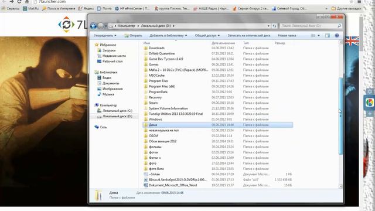Click the Word icon of Dokument_Microsoft_Office_Word
375x211 pixels.
point(146,185)
